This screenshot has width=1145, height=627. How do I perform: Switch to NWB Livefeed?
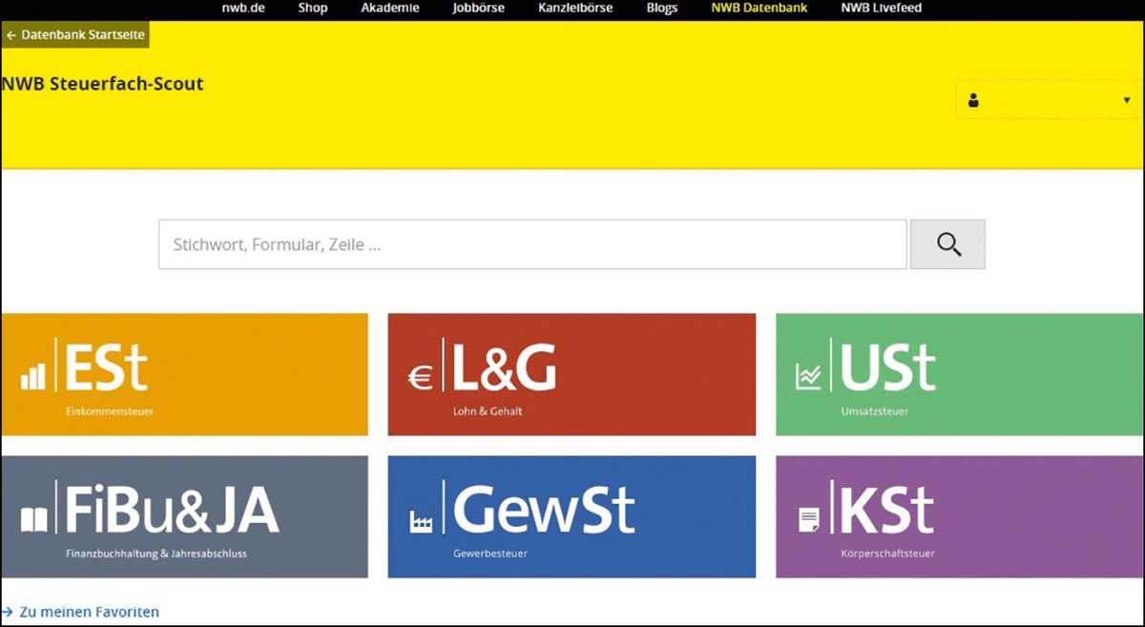click(881, 9)
